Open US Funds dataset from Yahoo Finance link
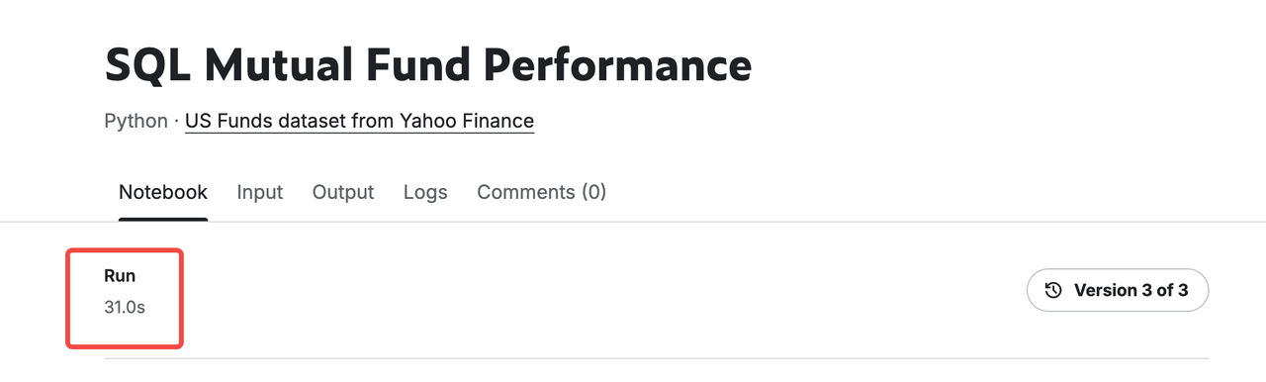The image size is (1266, 382). [x=360, y=121]
